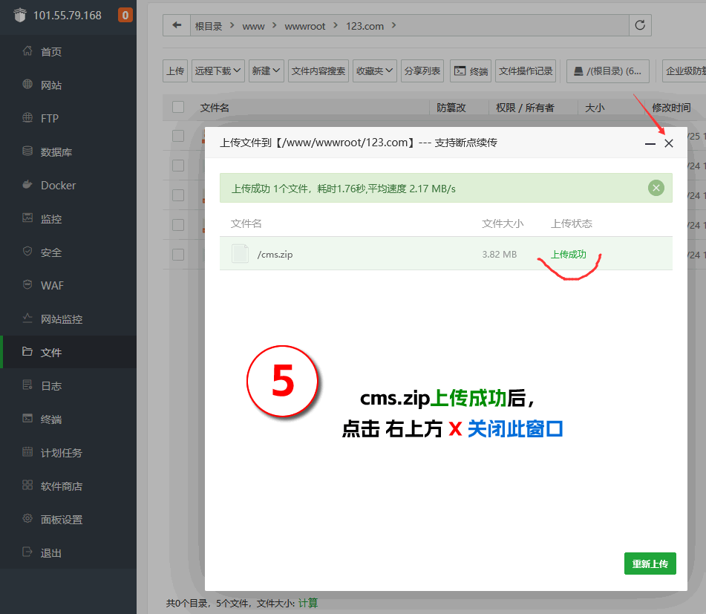Image resolution: width=706 pixels, height=614 pixels.
Task: Click the back arrow in path bar
Action: [177, 25]
